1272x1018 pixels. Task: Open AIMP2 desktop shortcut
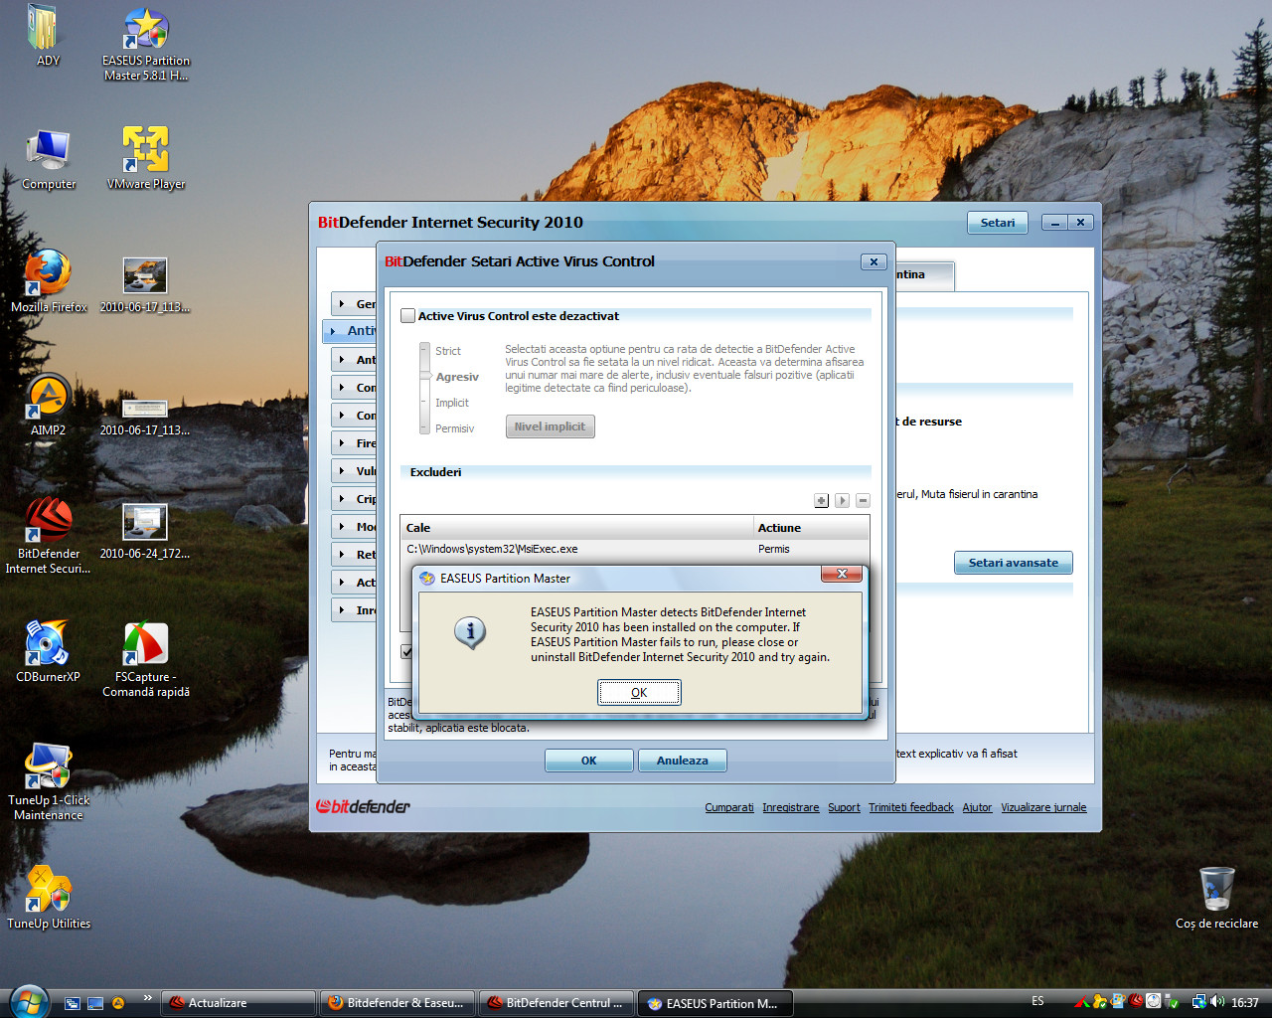48,406
